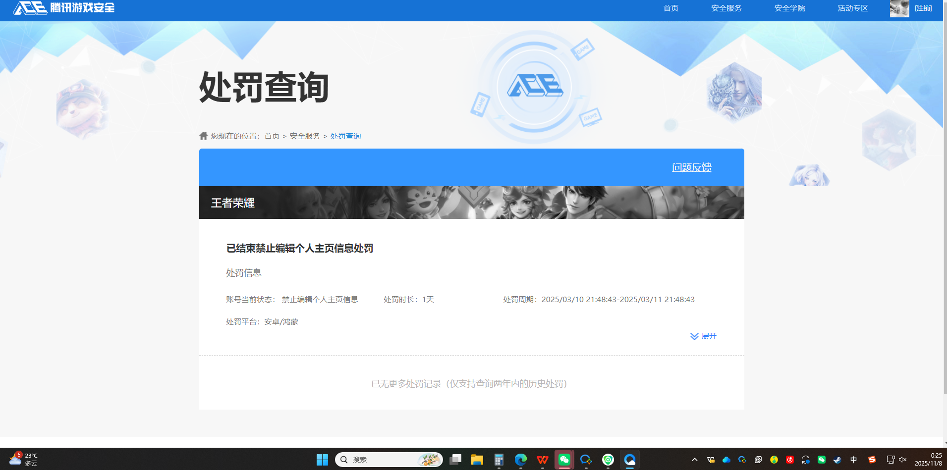Click inside the taskbar search box
The image size is (947, 470).
(x=389, y=460)
